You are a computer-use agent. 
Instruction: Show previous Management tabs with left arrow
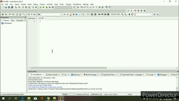(2, 20)
